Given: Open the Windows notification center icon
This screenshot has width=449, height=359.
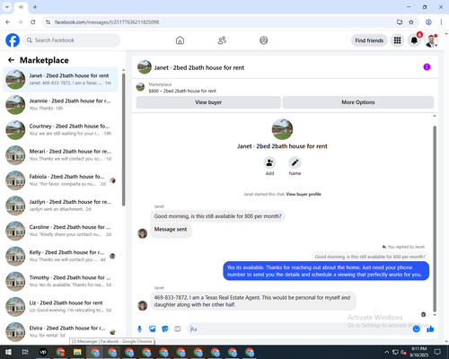Looking at the screenshot, I should (437, 352).
